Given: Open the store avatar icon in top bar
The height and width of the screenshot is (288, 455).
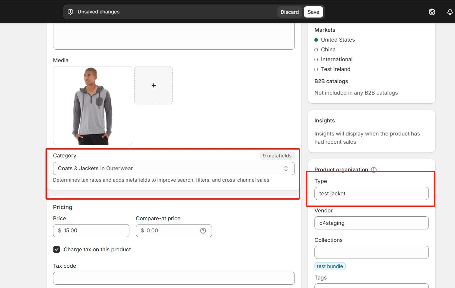Looking at the screenshot, I should (x=432, y=12).
